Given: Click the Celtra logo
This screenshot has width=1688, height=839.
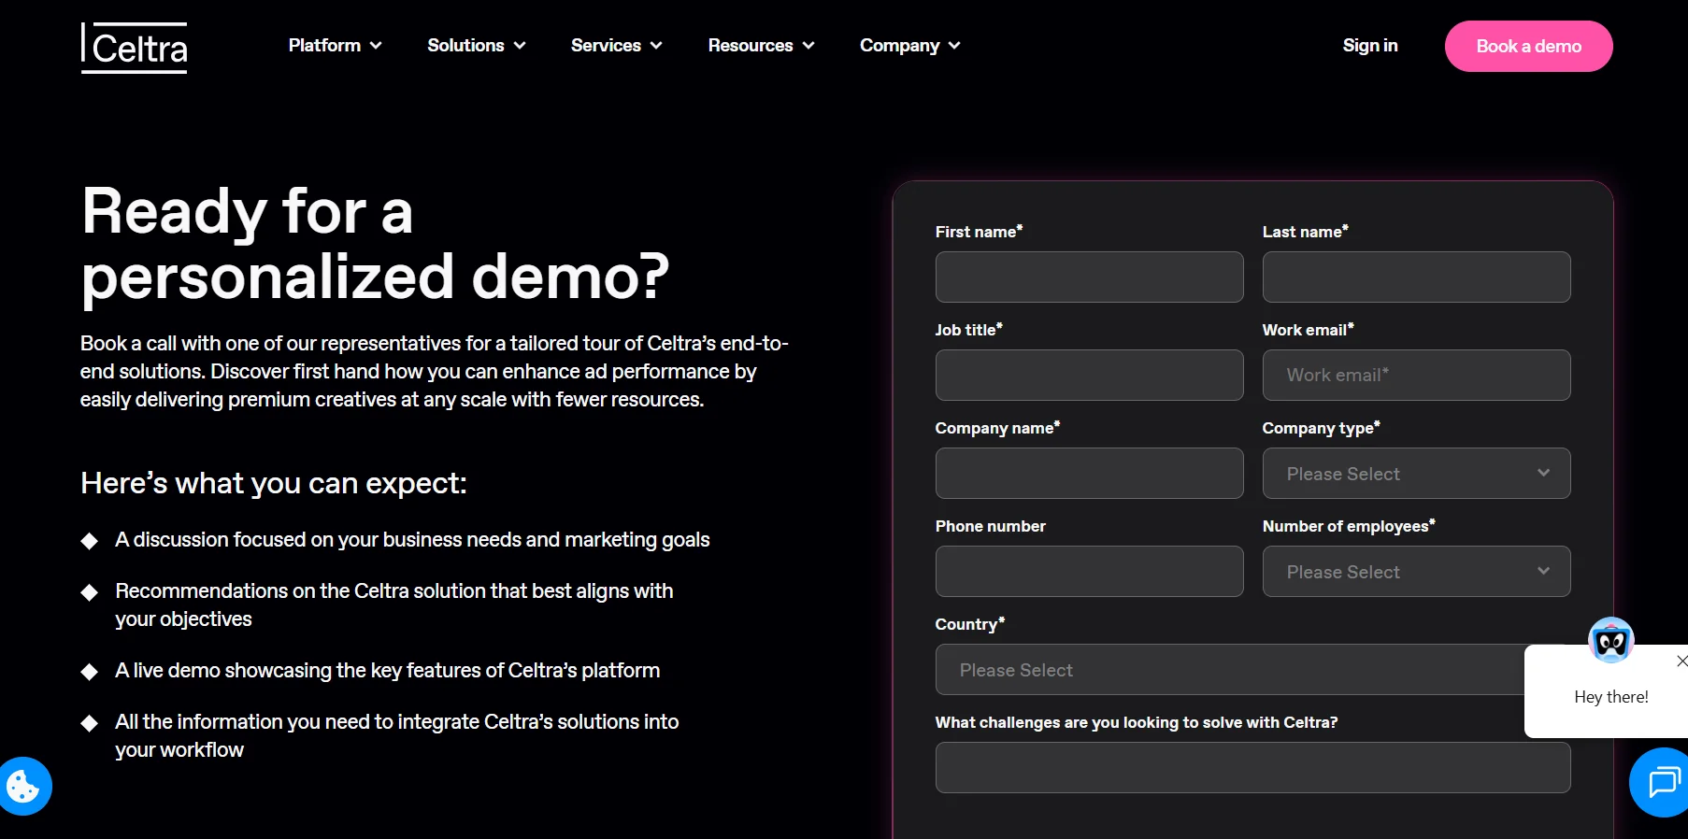Looking at the screenshot, I should 135,48.
